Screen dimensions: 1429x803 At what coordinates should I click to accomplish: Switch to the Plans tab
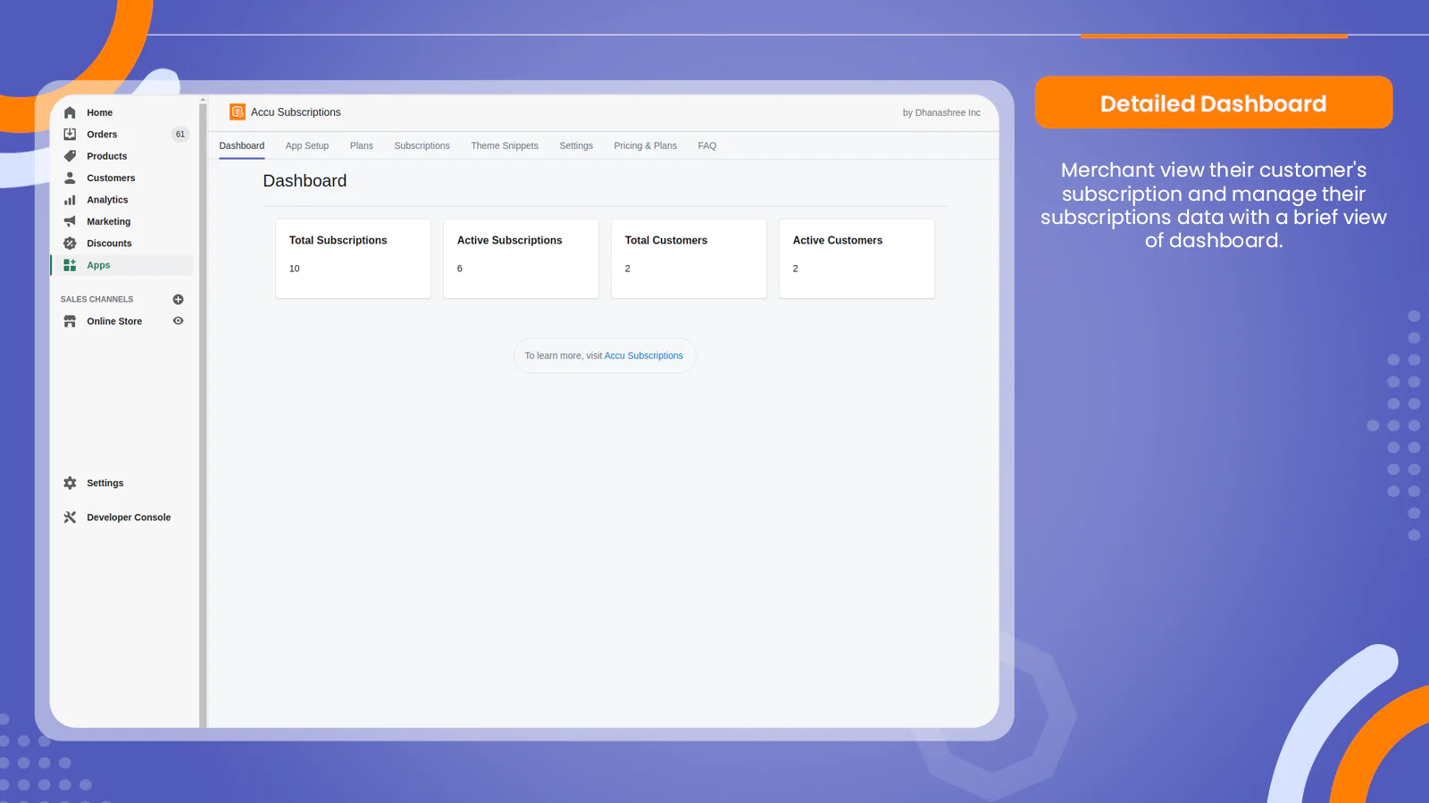[362, 145]
